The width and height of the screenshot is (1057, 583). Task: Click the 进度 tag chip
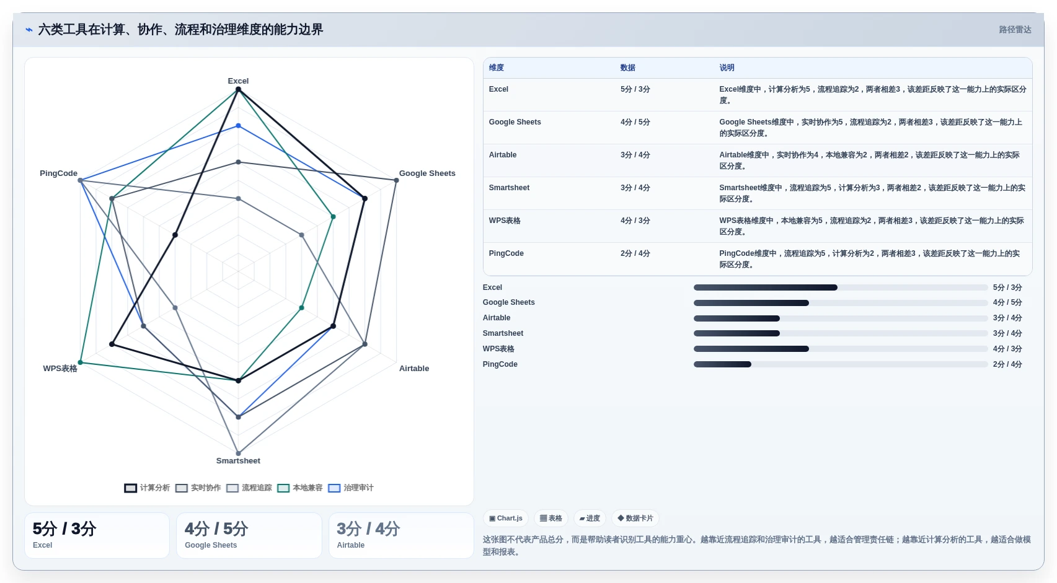click(x=590, y=518)
